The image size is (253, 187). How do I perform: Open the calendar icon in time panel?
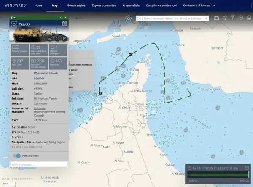[x=248, y=168]
